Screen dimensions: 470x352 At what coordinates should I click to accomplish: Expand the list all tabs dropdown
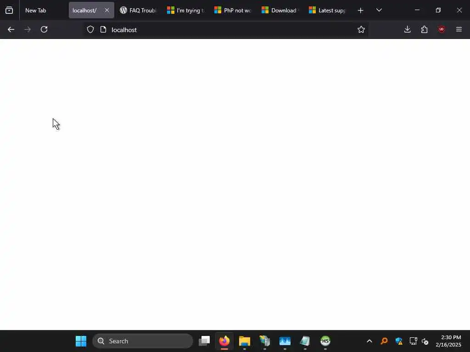(379, 10)
